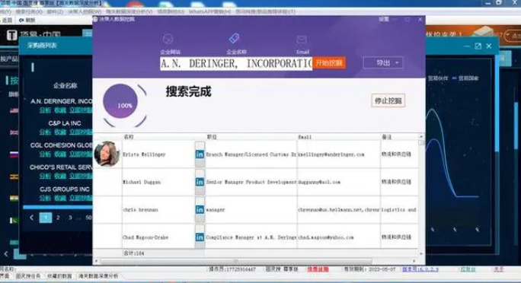Click the 'logistics and' remark cell
Viewport: 521px width, 283px height.
[399, 210]
